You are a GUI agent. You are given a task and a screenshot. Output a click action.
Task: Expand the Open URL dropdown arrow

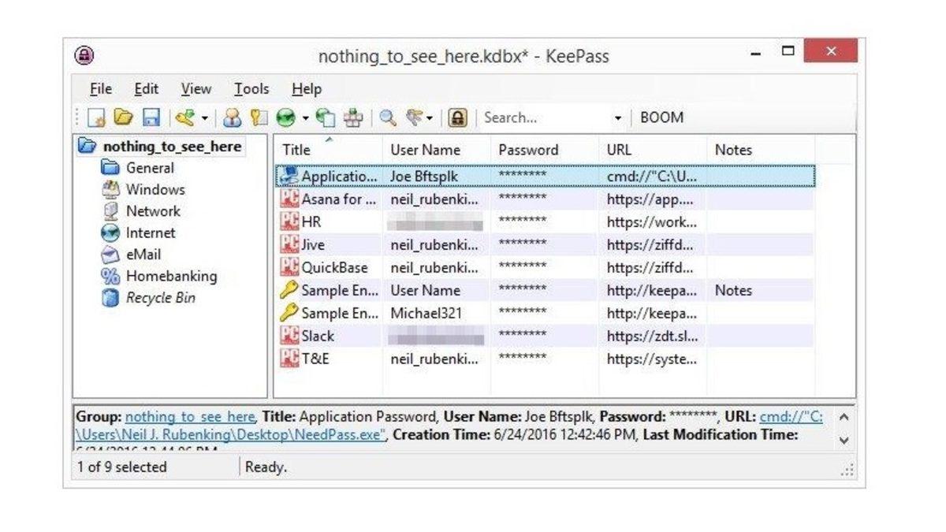(306, 118)
